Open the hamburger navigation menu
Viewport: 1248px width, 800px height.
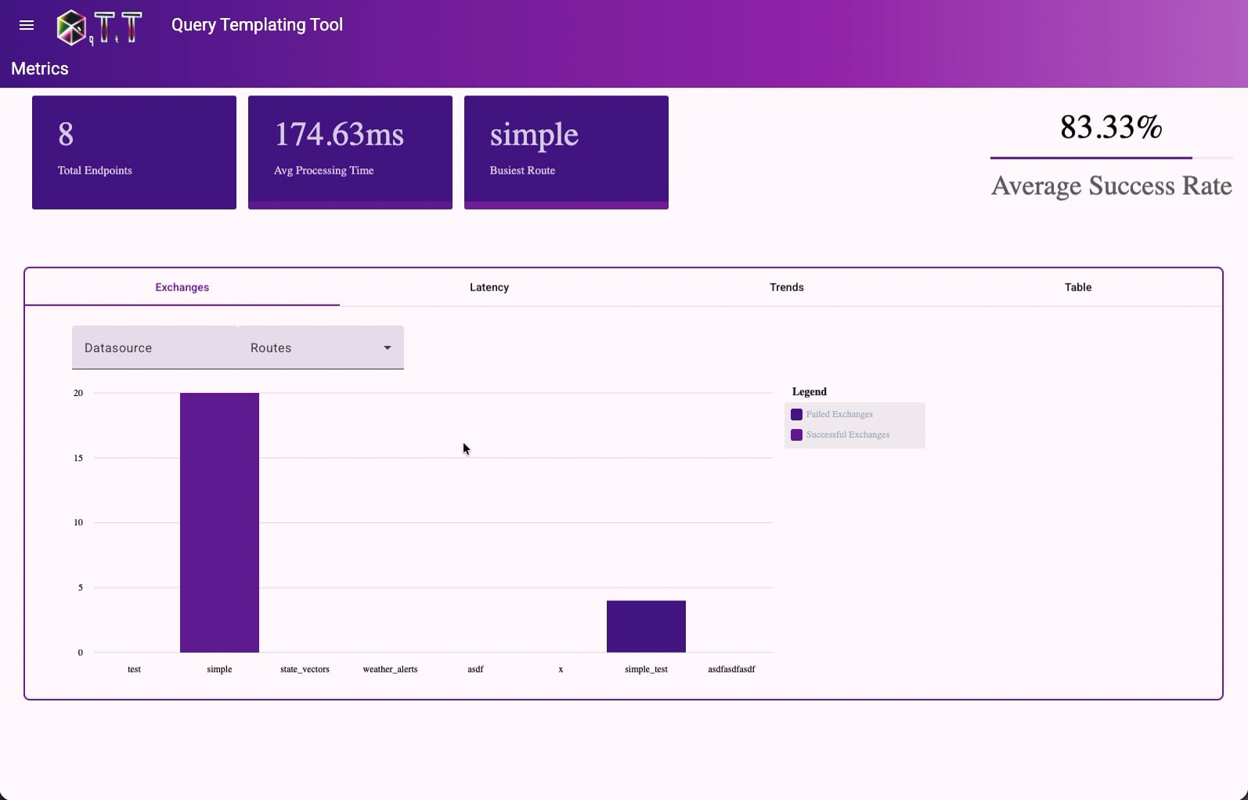[x=27, y=25]
